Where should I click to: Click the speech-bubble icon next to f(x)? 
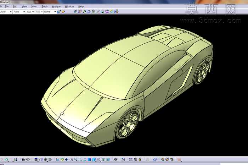pyautogui.click(x=28, y=160)
